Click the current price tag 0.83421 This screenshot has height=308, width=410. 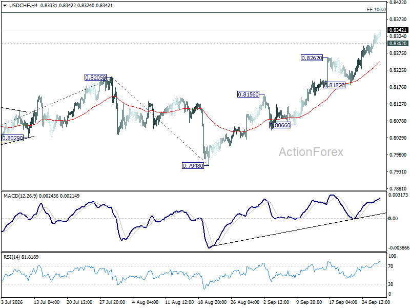[x=398, y=30]
